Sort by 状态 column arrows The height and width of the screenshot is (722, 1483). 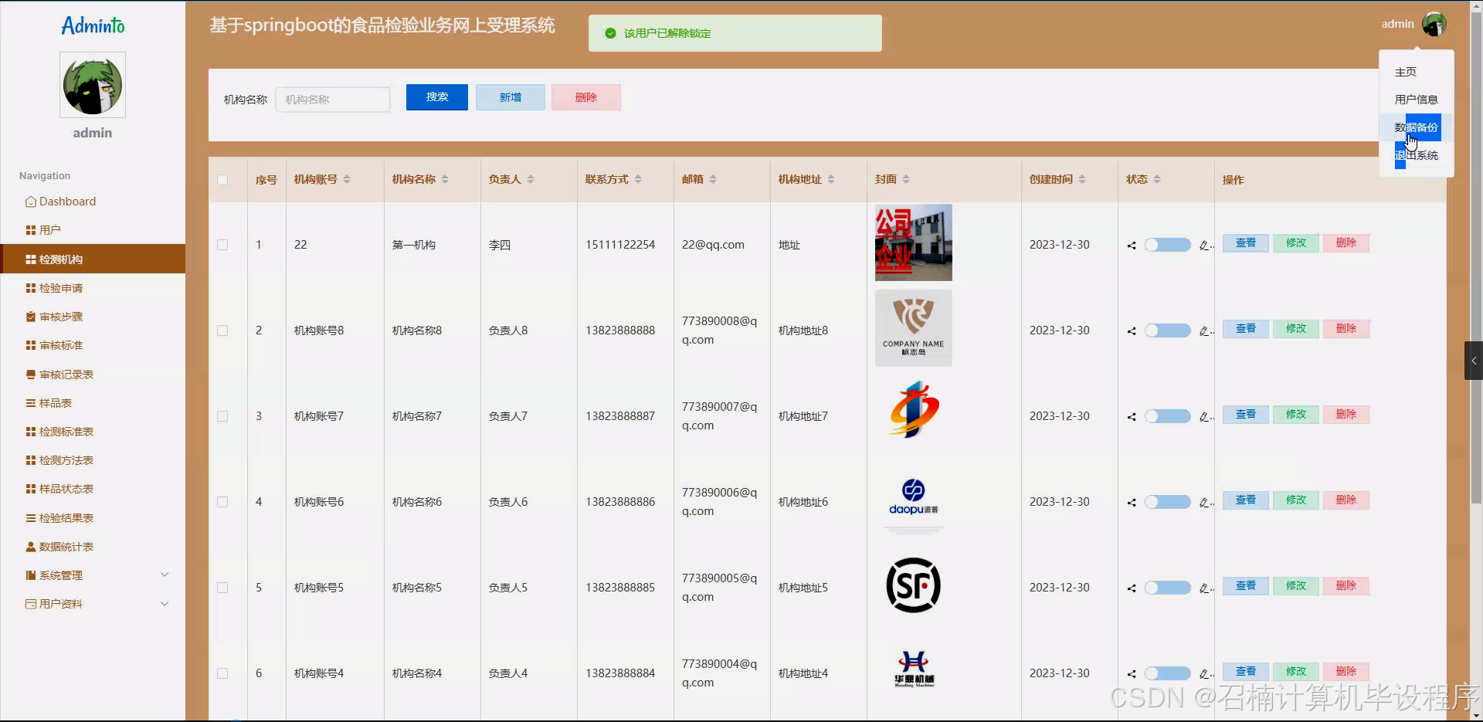click(1157, 179)
